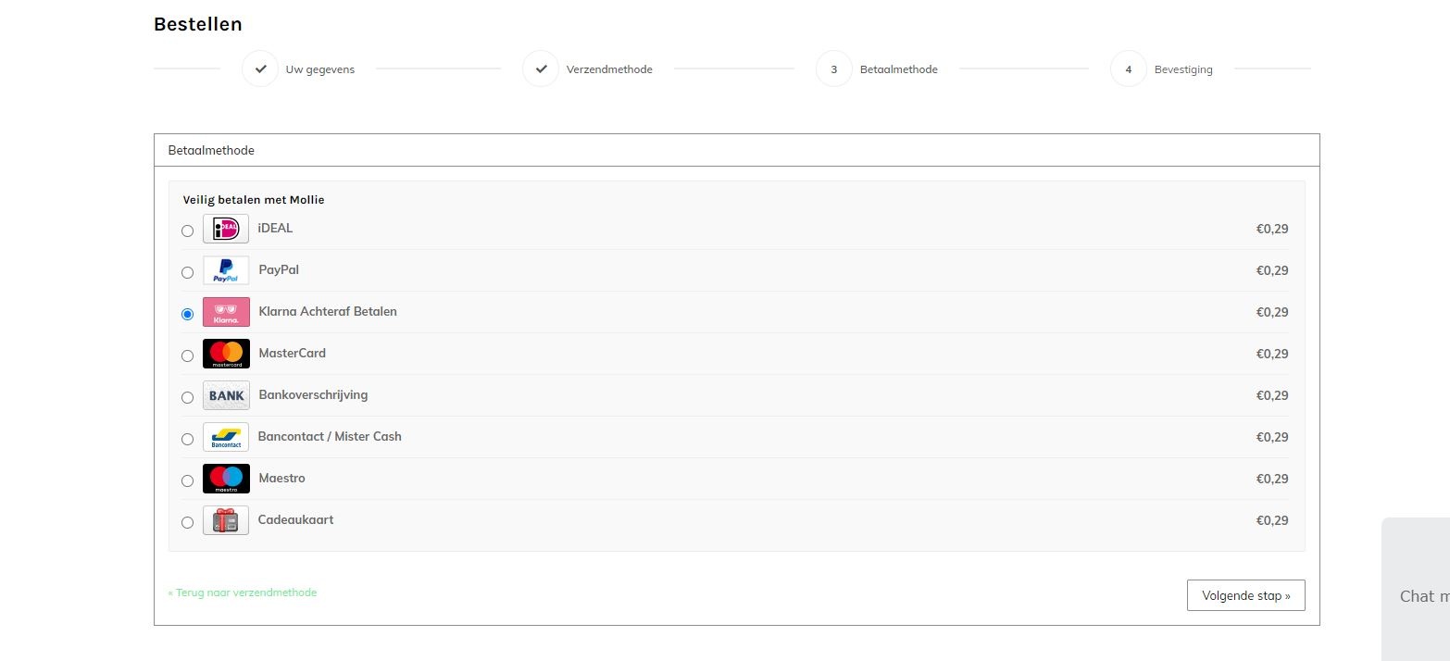Click the Klarna Achteraf Betalen label
The width and height of the screenshot is (1450, 661).
click(328, 311)
